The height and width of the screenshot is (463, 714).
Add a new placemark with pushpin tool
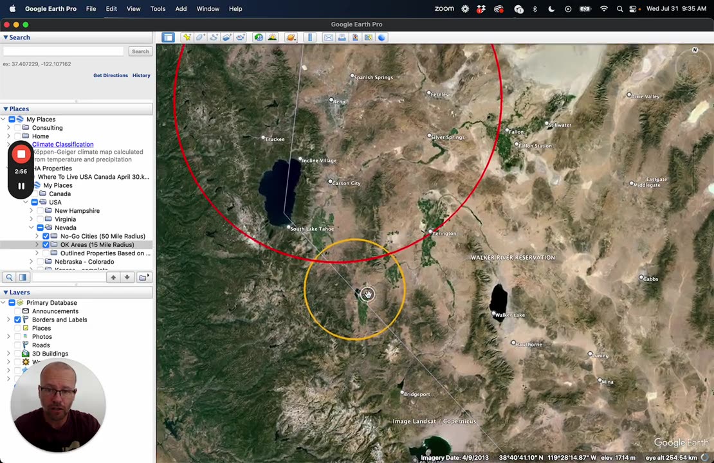pyautogui.click(x=187, y=37)
